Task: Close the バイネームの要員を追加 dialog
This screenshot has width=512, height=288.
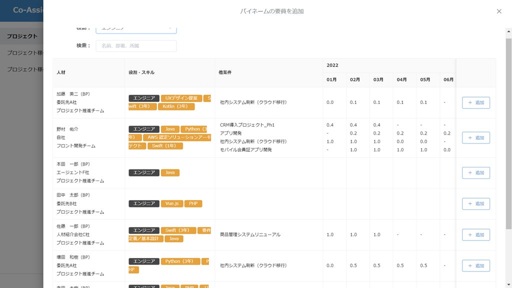Action: tap(498, 11)
